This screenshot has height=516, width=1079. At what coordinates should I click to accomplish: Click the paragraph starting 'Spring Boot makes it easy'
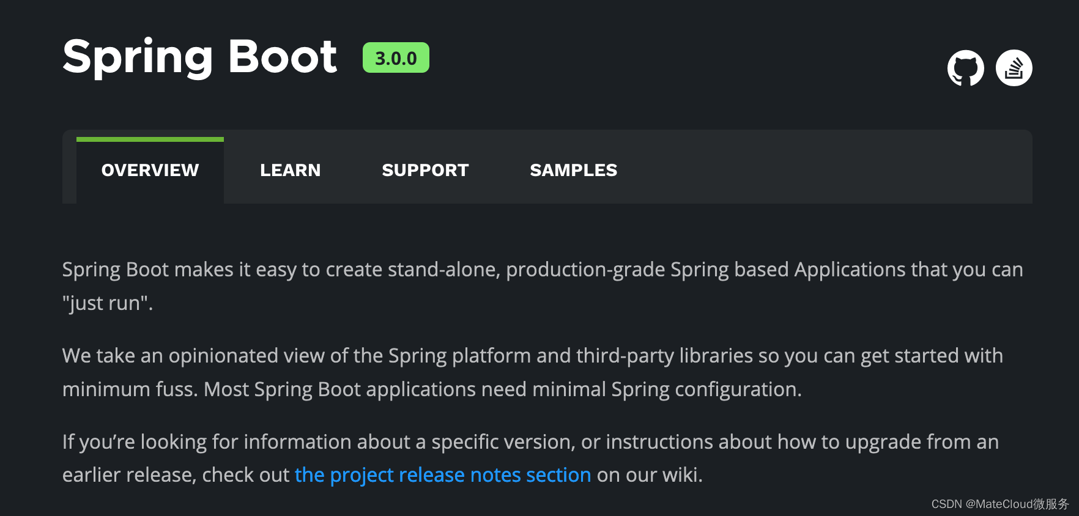tap(543, 286)
